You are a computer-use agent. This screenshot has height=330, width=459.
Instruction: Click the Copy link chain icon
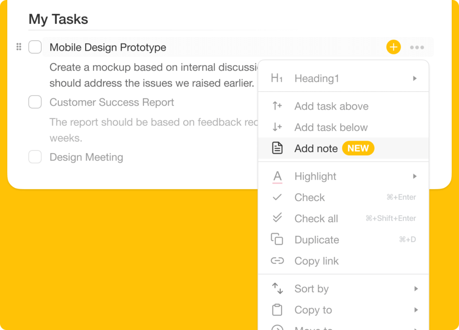(x=277, y=261)
